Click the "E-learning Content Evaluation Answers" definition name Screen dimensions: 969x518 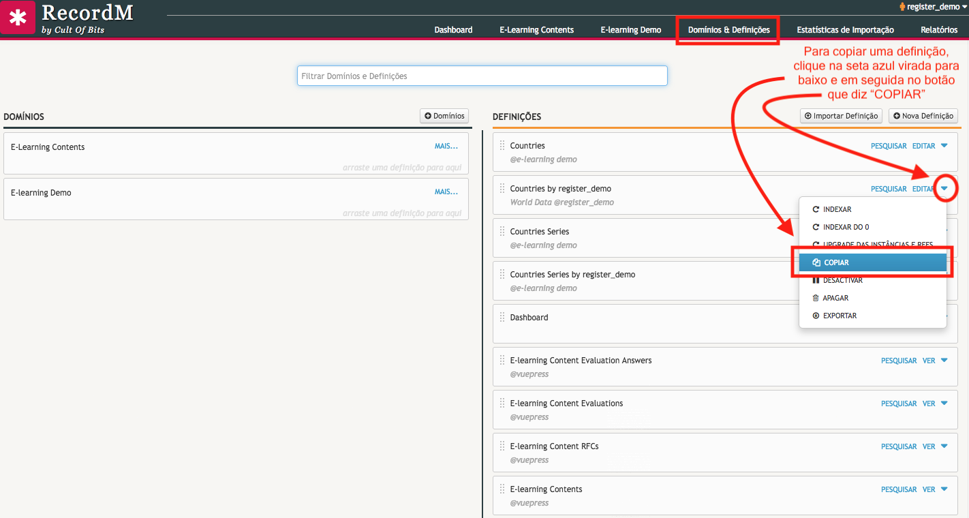(581, 361)
